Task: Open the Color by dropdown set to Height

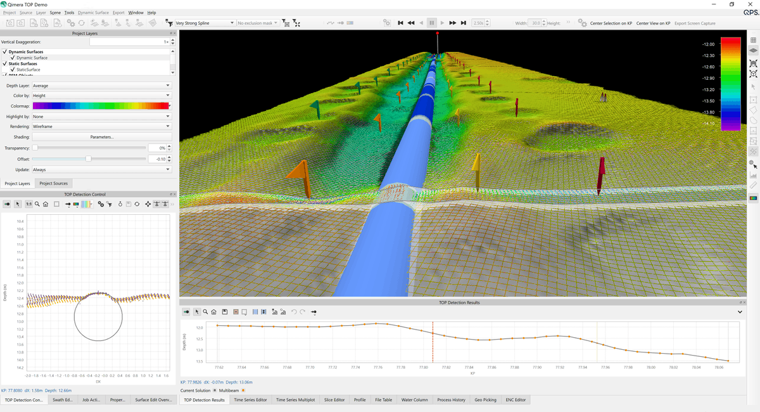Action: pos(102,96)
